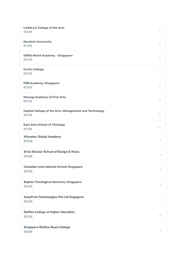Viewport: 188px width, 266px height.
Task: Expand the Curtin College chevron arrow
Action: click(x=160, y=72)
